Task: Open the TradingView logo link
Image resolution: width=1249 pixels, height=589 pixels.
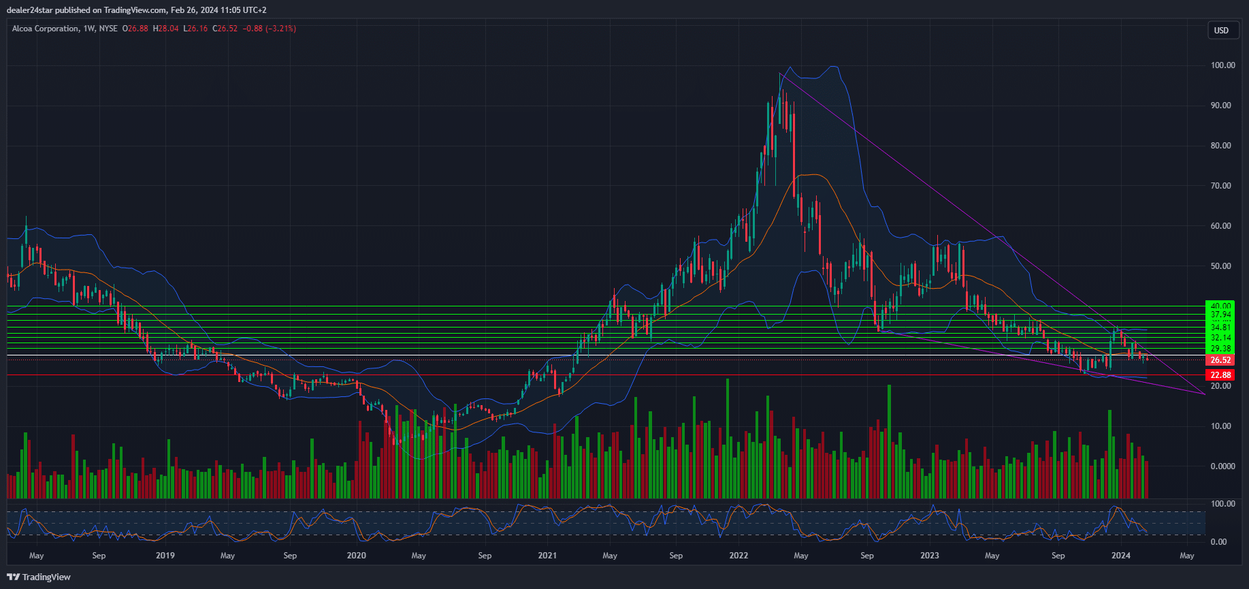Action: [x=39, y=577]
